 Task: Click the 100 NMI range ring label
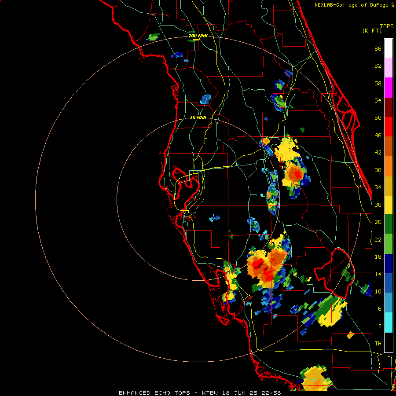(x=198, y=36)
